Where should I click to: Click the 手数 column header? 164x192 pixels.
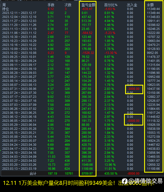tap(51, 5)
